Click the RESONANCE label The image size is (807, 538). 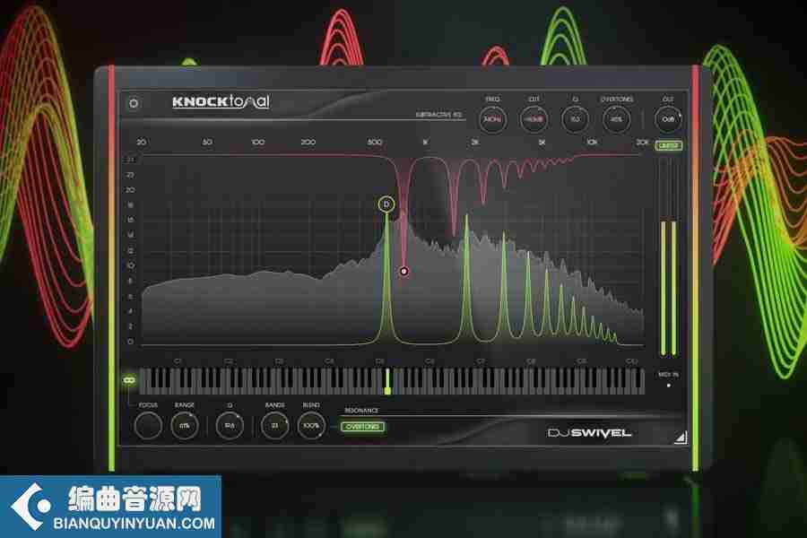pyautogui.click(x=361, y=411)
